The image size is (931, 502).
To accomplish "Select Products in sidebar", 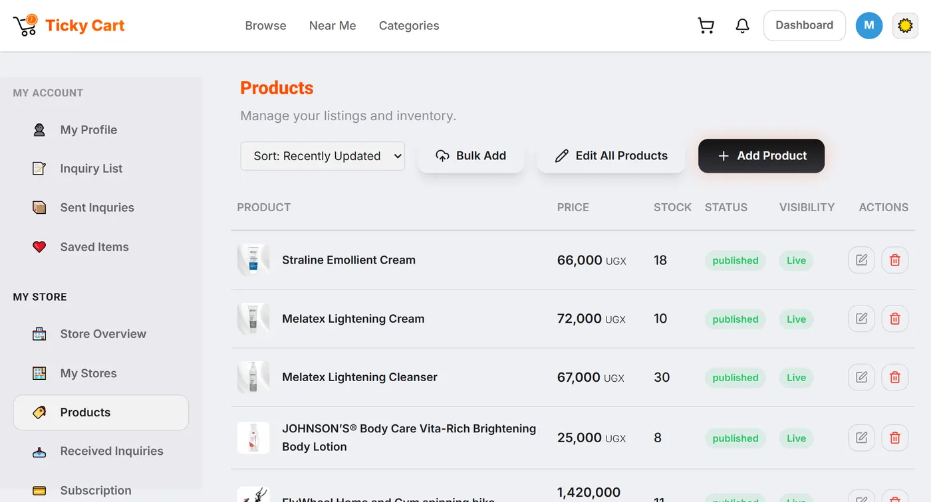I will click(101, 412).
